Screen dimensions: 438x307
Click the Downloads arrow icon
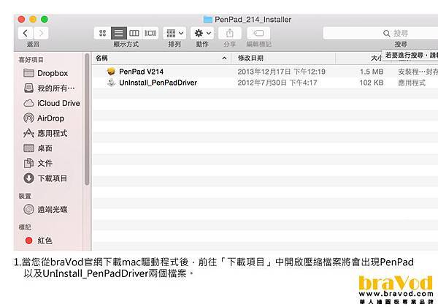[28, 178]
